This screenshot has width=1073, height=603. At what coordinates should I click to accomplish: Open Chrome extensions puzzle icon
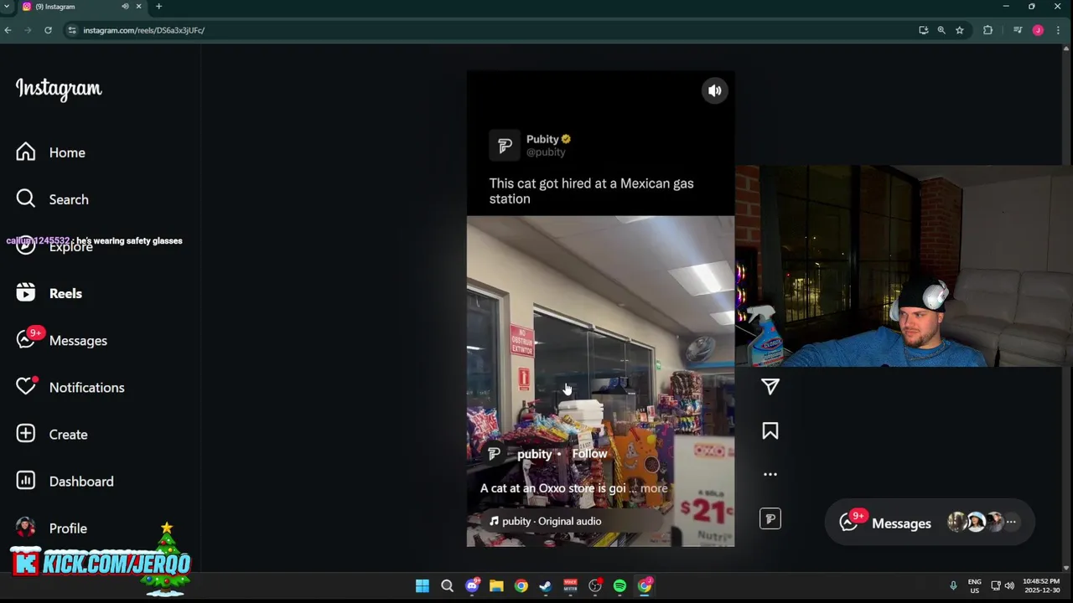coord(987,30)
